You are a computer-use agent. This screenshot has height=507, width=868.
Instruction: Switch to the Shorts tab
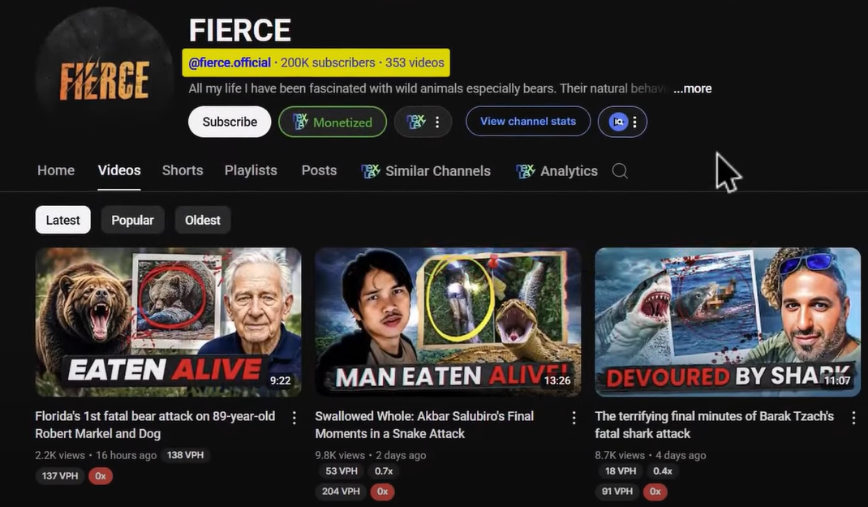183,170
